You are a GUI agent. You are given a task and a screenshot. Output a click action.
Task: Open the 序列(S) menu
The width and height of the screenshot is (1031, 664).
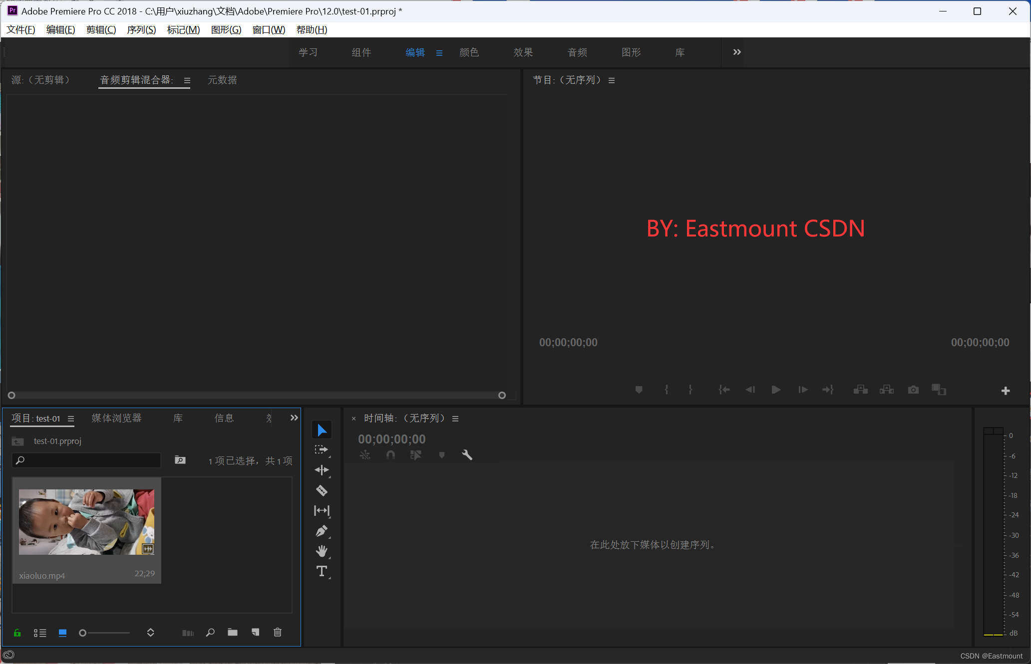click(141, 30)
